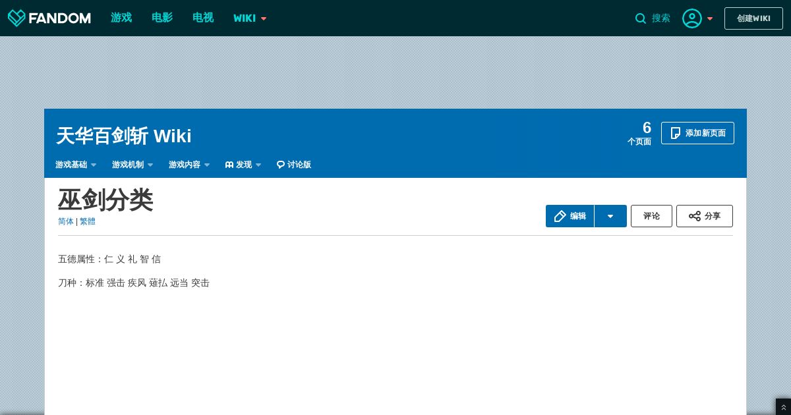The image size is (791, 415).
Task: Click the 添加新页面 button
Action: tap(697, 133)
